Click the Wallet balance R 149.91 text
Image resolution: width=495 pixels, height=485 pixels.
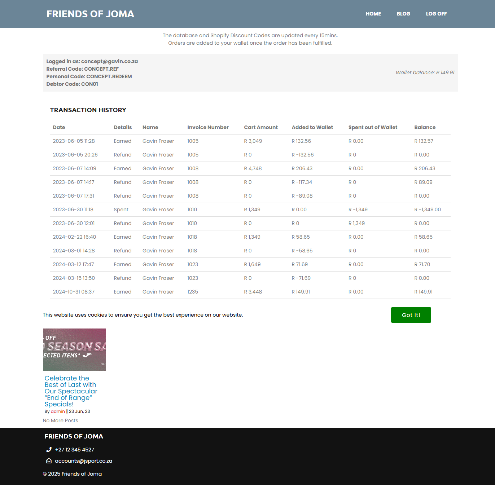[425, 72]
